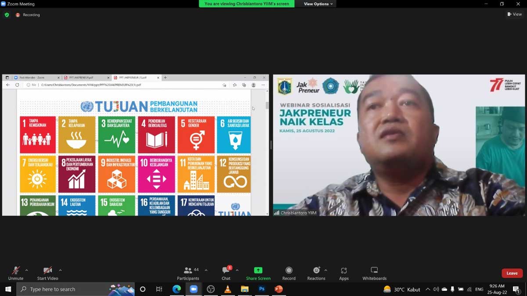527x296 pixels.
Task: Open PowerPoint from the taskbar
Action: [278, 289]
